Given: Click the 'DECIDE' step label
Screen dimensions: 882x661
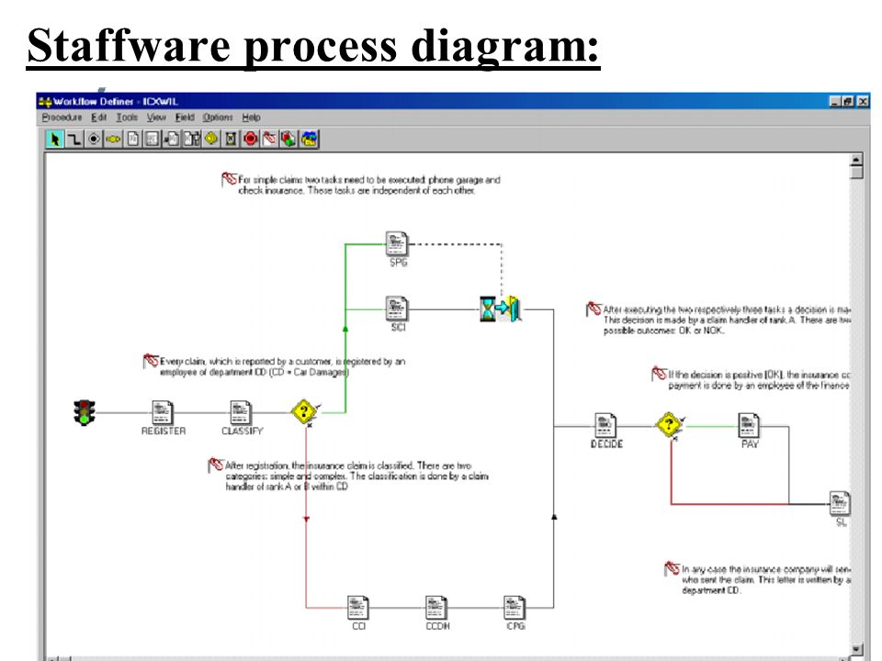Looking at the screenshot, I should [x=606, y=444].
